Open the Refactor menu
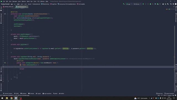Screen dimensions: 177x100 tap(24, 1)
